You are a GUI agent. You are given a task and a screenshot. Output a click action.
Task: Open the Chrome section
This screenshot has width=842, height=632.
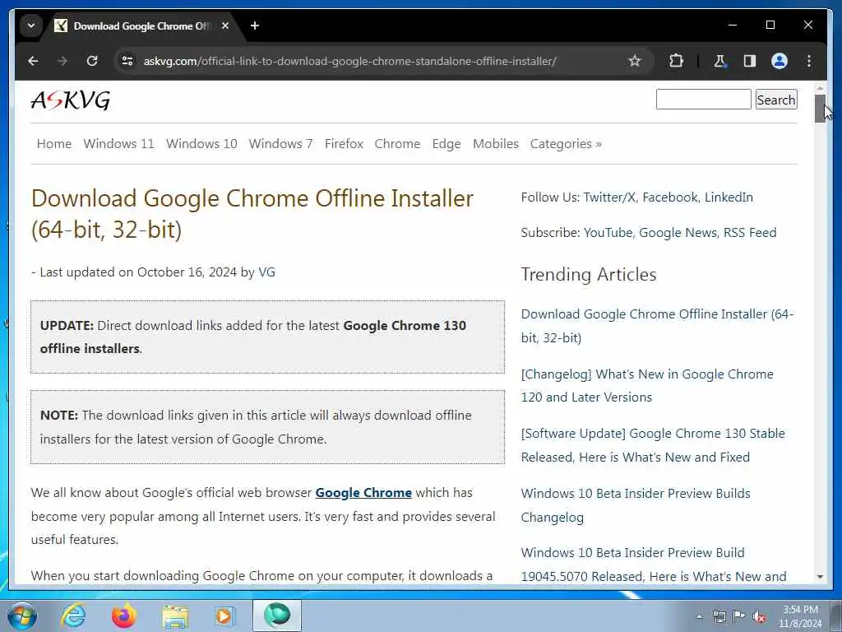397,143
